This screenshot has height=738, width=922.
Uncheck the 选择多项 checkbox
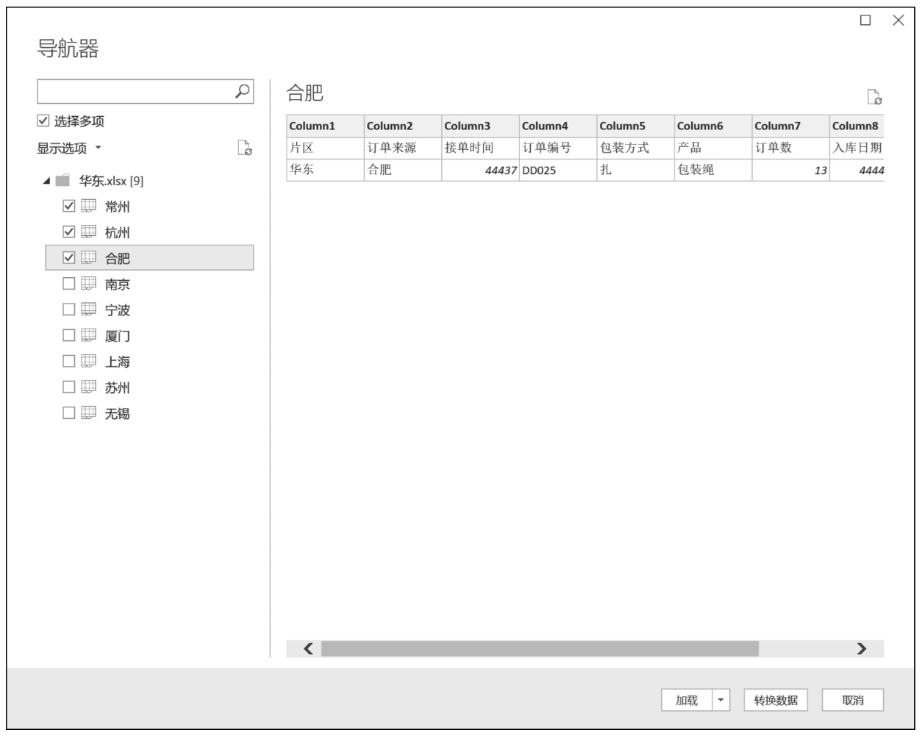pos(43,121)
